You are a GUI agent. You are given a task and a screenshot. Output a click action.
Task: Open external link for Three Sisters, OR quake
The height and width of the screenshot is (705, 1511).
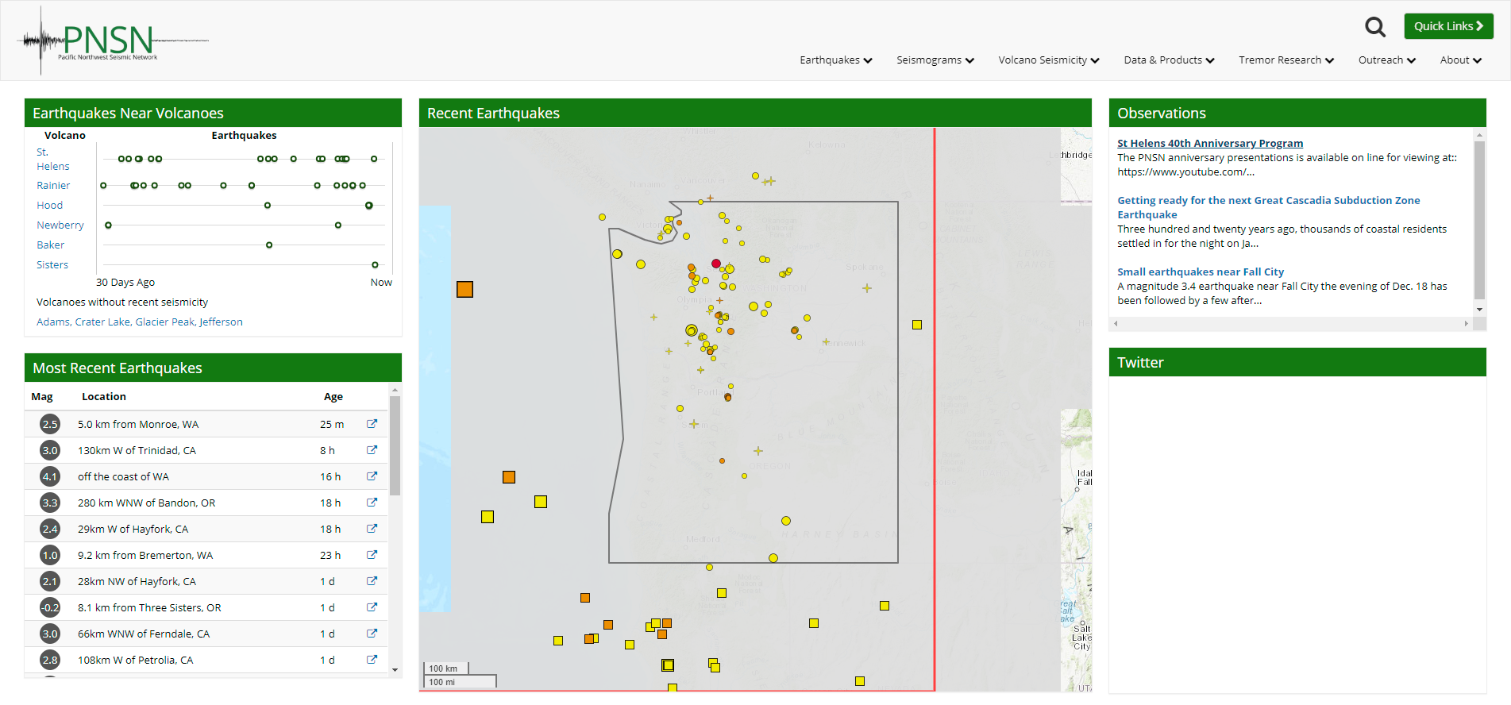pyautogui.click(x=372, y=607)
